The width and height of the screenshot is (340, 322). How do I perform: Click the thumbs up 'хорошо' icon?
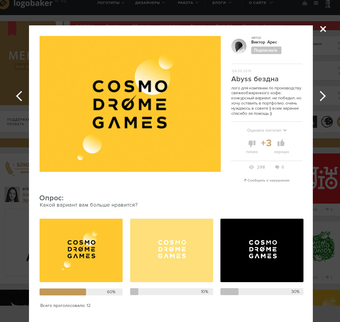(281, 143)
